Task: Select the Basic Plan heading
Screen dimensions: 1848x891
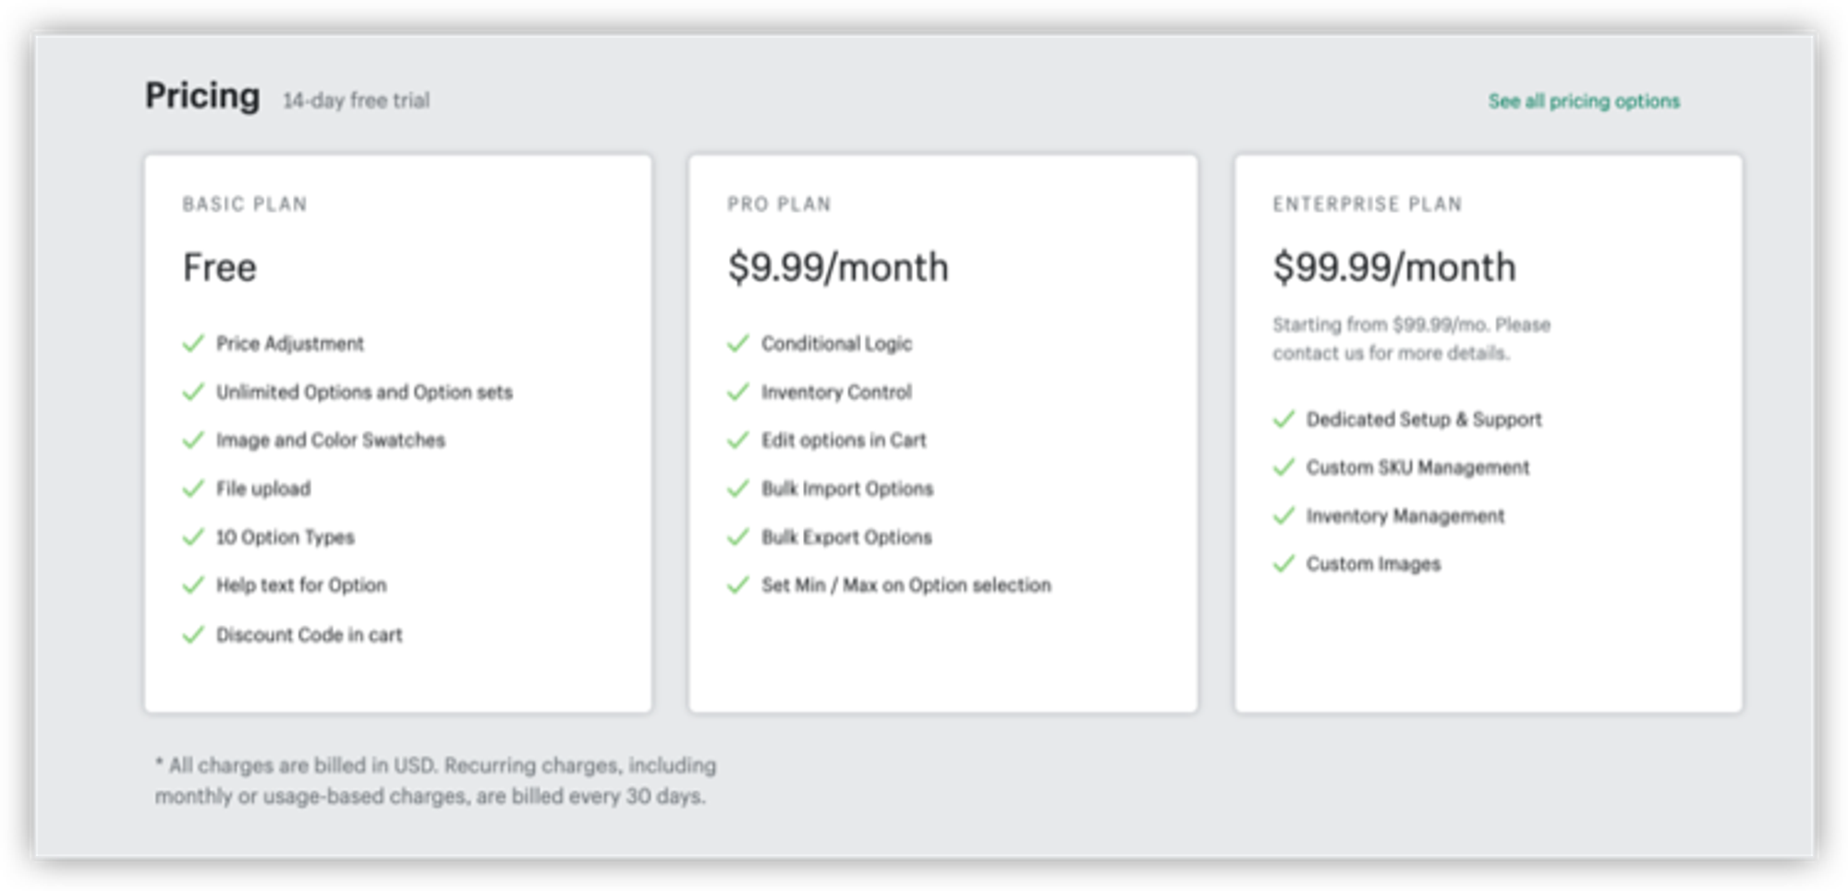Action: click(245, 204)
